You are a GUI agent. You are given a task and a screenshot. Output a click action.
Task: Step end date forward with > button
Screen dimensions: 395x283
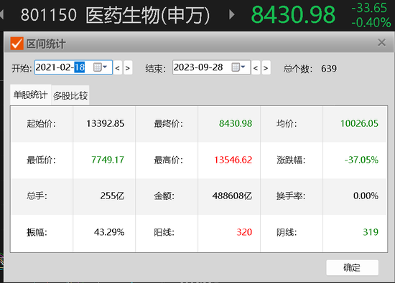point(266,68)
